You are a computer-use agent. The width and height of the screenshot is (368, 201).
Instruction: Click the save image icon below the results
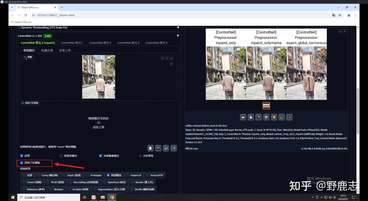pos(251,117)
